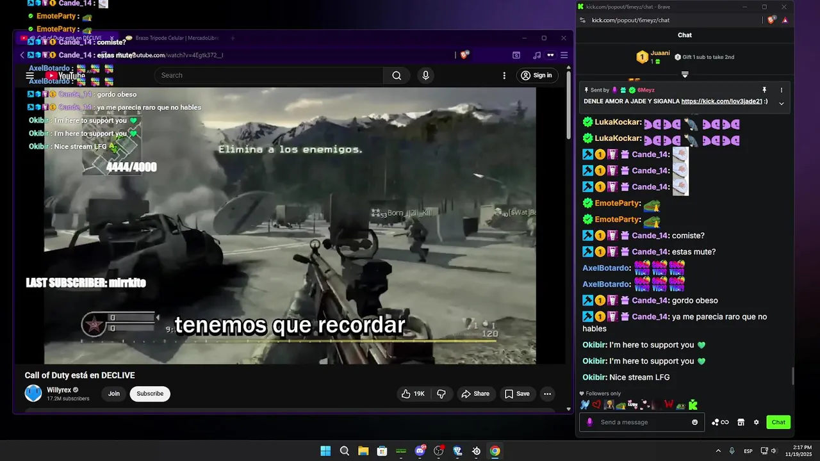Go back in YouTube browser window
This screenshot has width=820, height=461.
22,55
